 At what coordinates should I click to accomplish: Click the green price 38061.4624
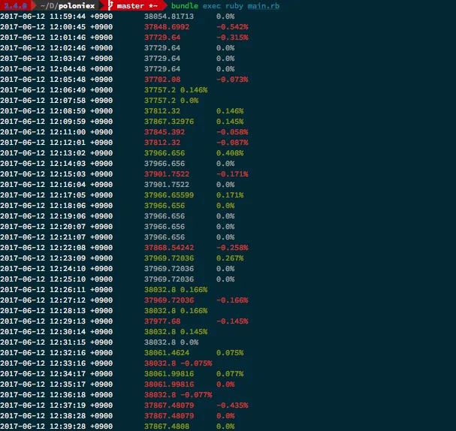click(166, 352)
